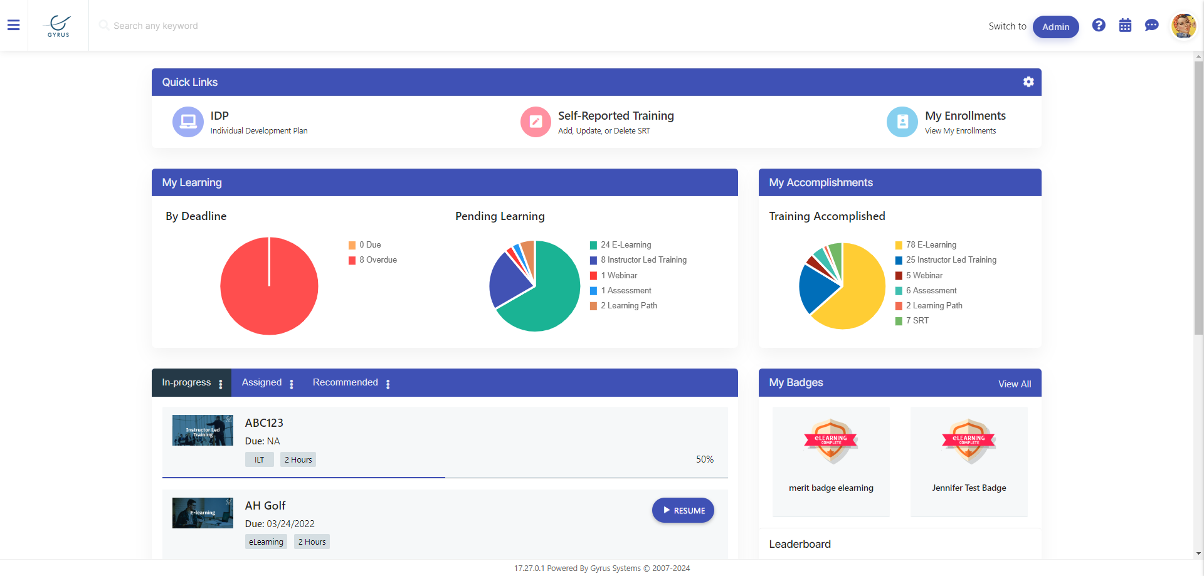
Task: Toggle 24 E-Learning legend in Pending Learning
Action: (x=625, y=245)
